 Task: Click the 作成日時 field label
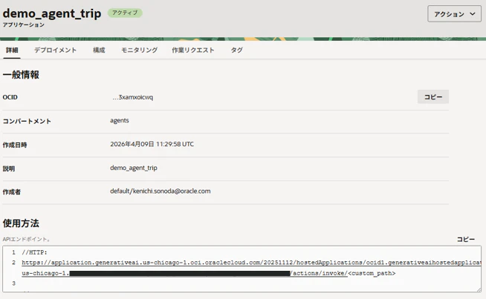pos(15,145)
